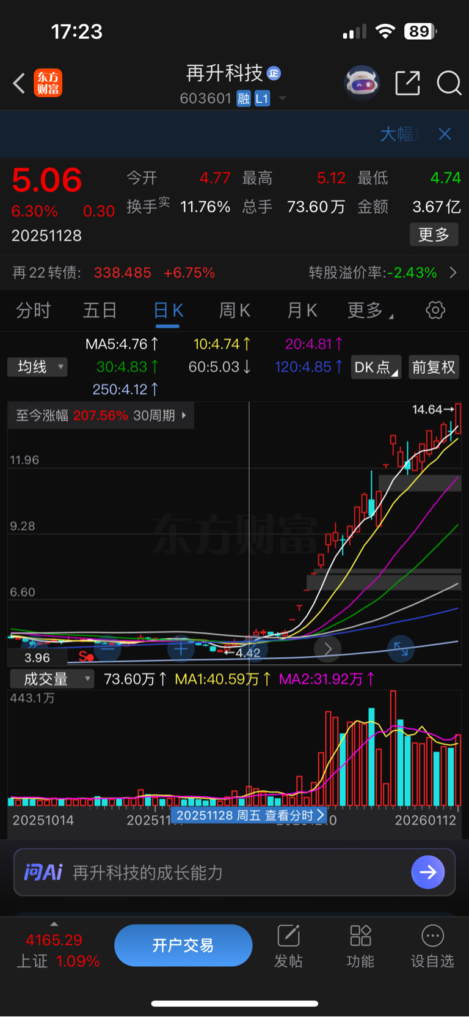The image size is (469, 1017).
Task: Open the 前复权 adjustment selector
Action: coord(434,367)
